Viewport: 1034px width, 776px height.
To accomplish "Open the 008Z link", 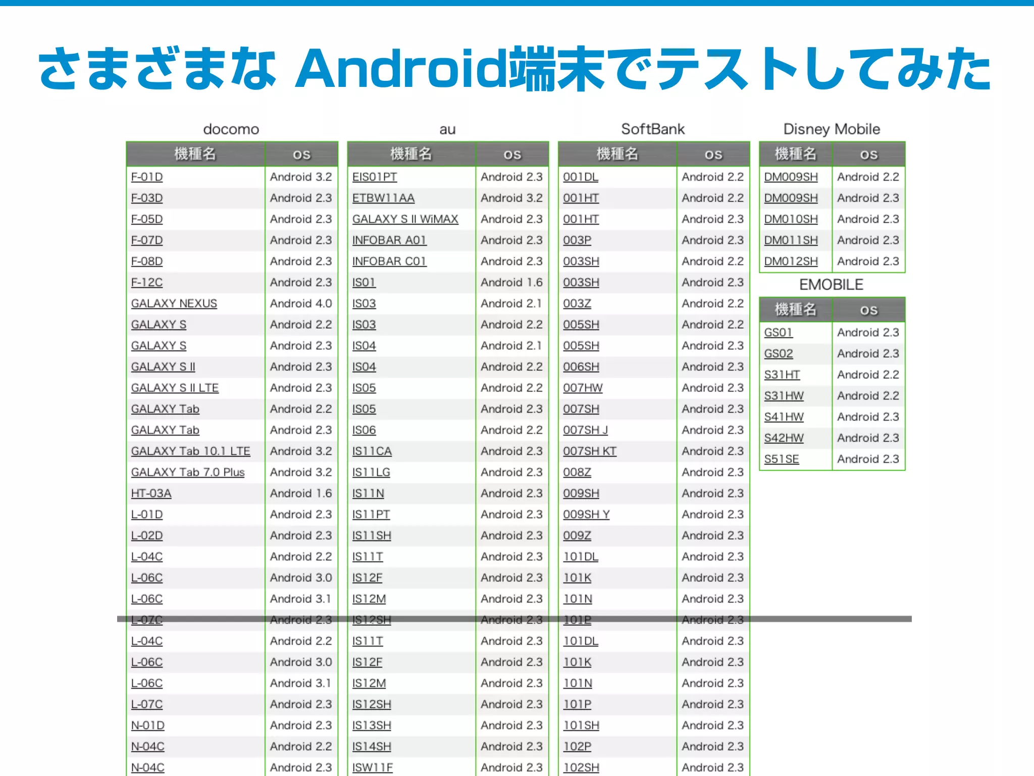I will 577,472.
